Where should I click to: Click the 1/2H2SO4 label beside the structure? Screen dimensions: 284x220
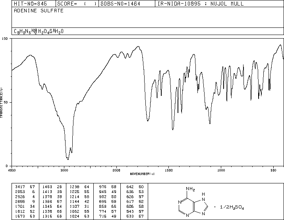232,207
